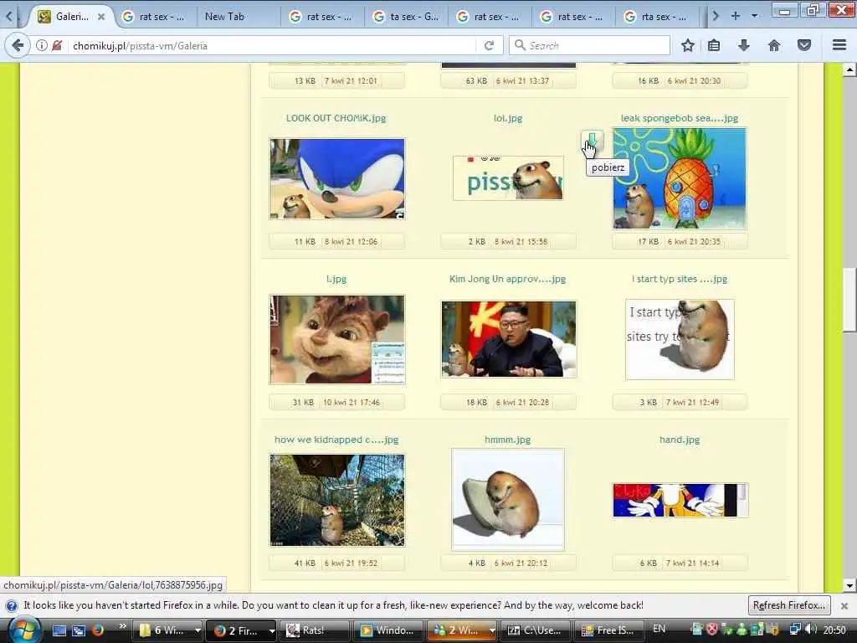Expand quick launch overflow chevron

point(122,625)
